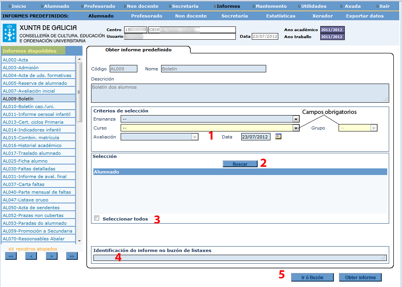Go to next page of reports list
Viewport: 402px width, 287px height.
coord(51,256)
